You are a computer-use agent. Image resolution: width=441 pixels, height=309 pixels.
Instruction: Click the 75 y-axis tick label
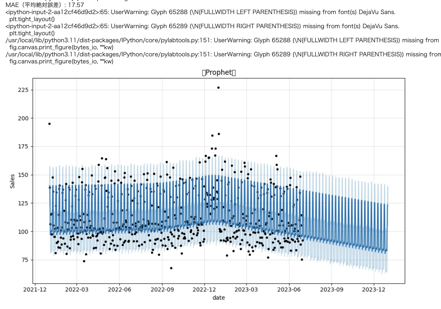pyautogui.click(x=25, y=260)
